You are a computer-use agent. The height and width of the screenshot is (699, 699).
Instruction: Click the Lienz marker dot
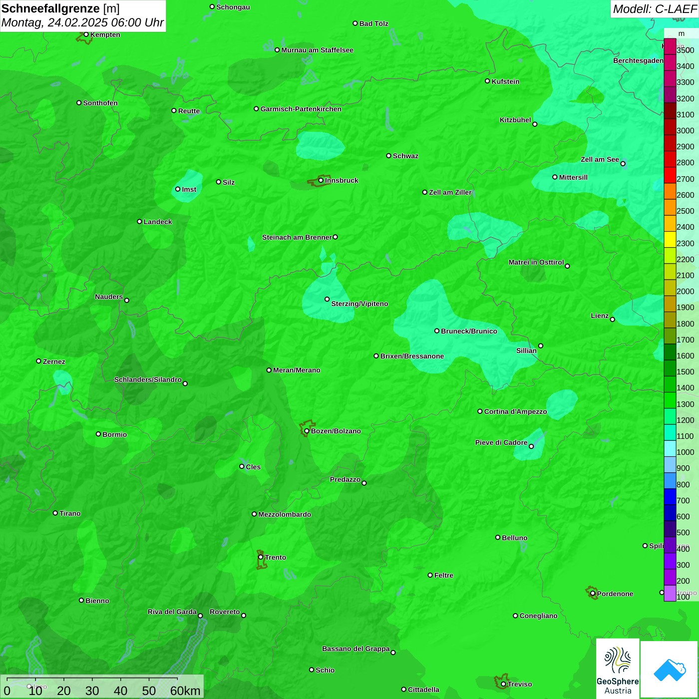tap(613, 320)
